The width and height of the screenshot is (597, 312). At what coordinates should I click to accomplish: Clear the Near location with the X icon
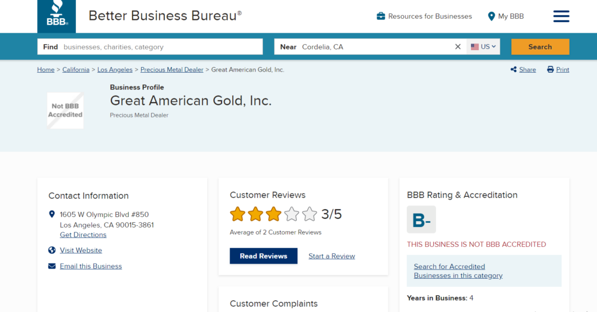click(x=458, y=47)
